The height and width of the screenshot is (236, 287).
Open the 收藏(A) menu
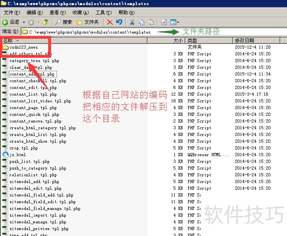click(81, 12)
